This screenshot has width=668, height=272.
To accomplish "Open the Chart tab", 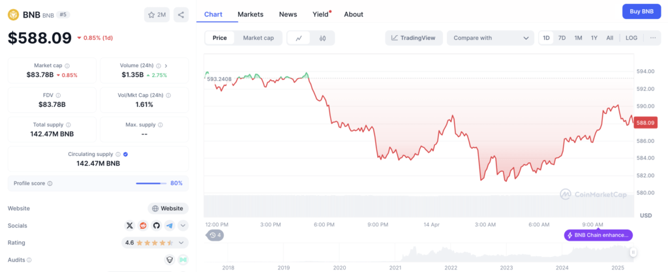I will [x=213, y=14].
